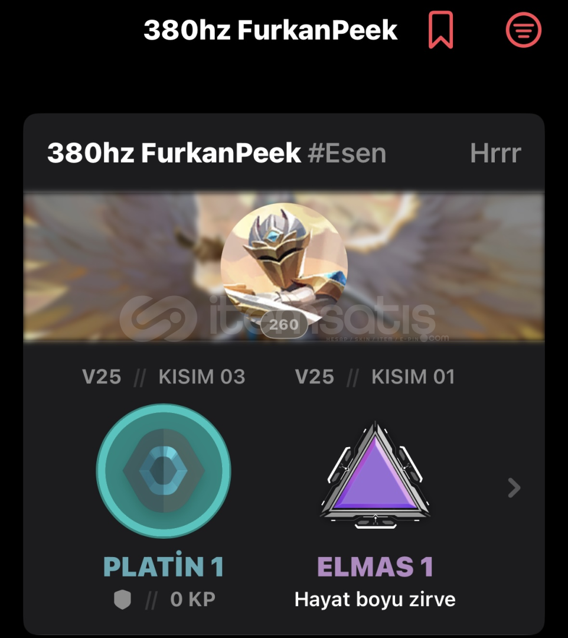Select the V25 // KISIM 01 header

click(x=375, y=377)
